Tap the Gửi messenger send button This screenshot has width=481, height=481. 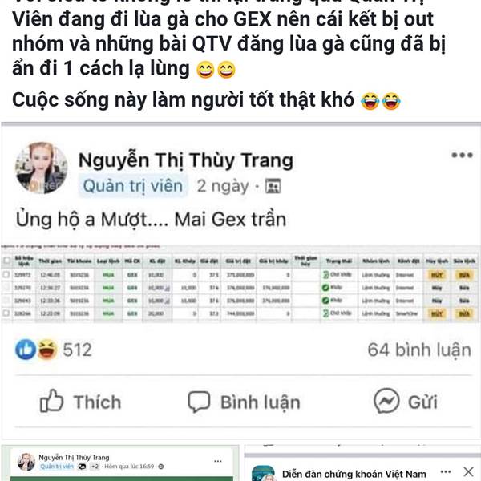click(405, 401)
